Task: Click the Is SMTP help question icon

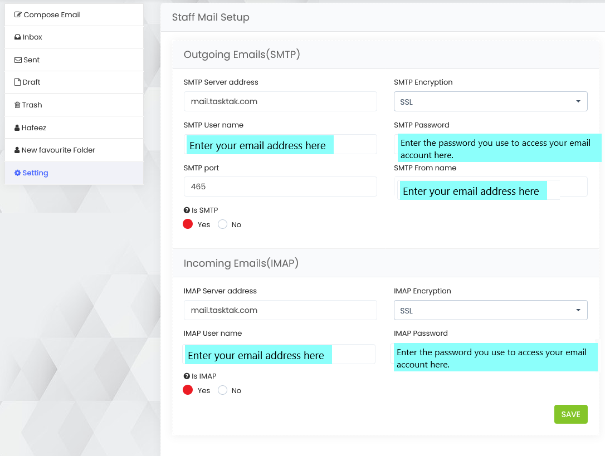Action: point(187,210)
